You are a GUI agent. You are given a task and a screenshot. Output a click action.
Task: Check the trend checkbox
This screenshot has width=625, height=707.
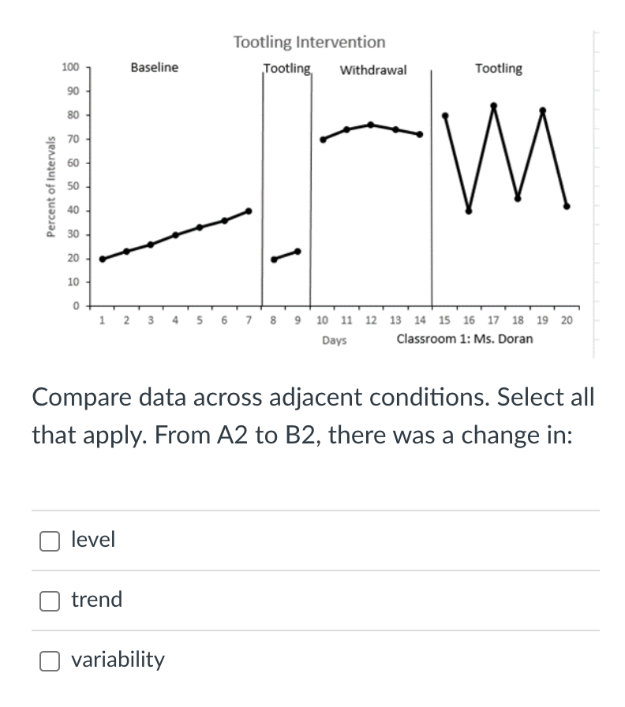pyautogui.click(x=50, y=600)
